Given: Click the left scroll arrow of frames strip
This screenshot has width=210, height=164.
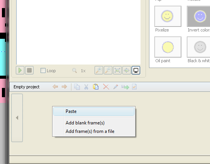Looking at the screenshot, I should (x=17, y=118).
